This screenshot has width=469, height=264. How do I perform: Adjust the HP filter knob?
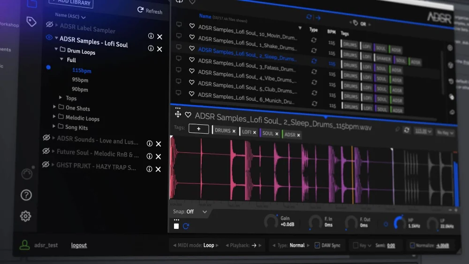(400, 223)
